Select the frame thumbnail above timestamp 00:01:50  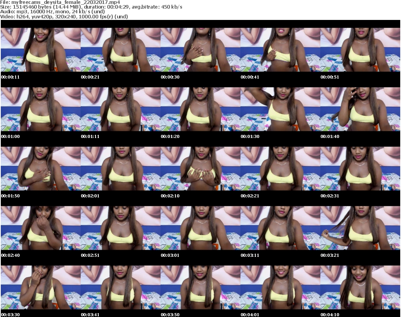(41, 169)
